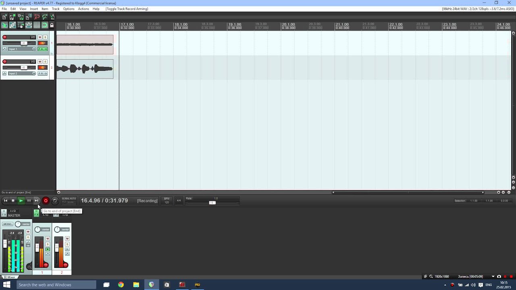516x290 pixels.
Task: Solo track 2 in the mixer strip
Action: tap(67, 244)
